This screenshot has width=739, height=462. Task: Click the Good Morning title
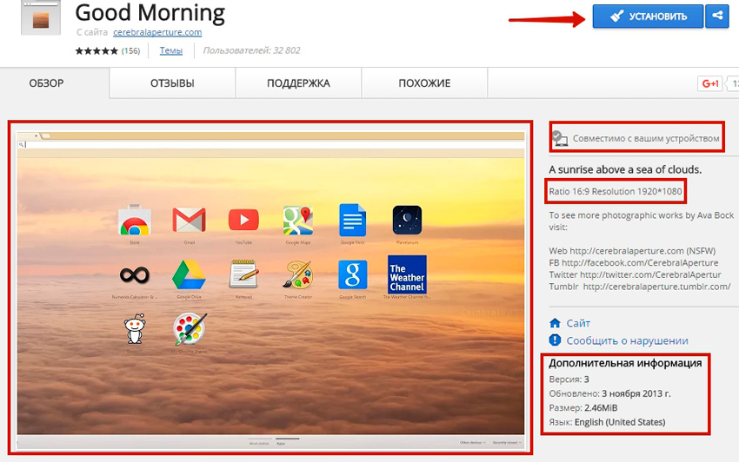pyautogui.click(x=150, y=12)
